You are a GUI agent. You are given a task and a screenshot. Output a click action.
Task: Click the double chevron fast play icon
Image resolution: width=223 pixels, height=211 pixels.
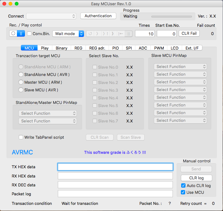(x=113, y=34)
